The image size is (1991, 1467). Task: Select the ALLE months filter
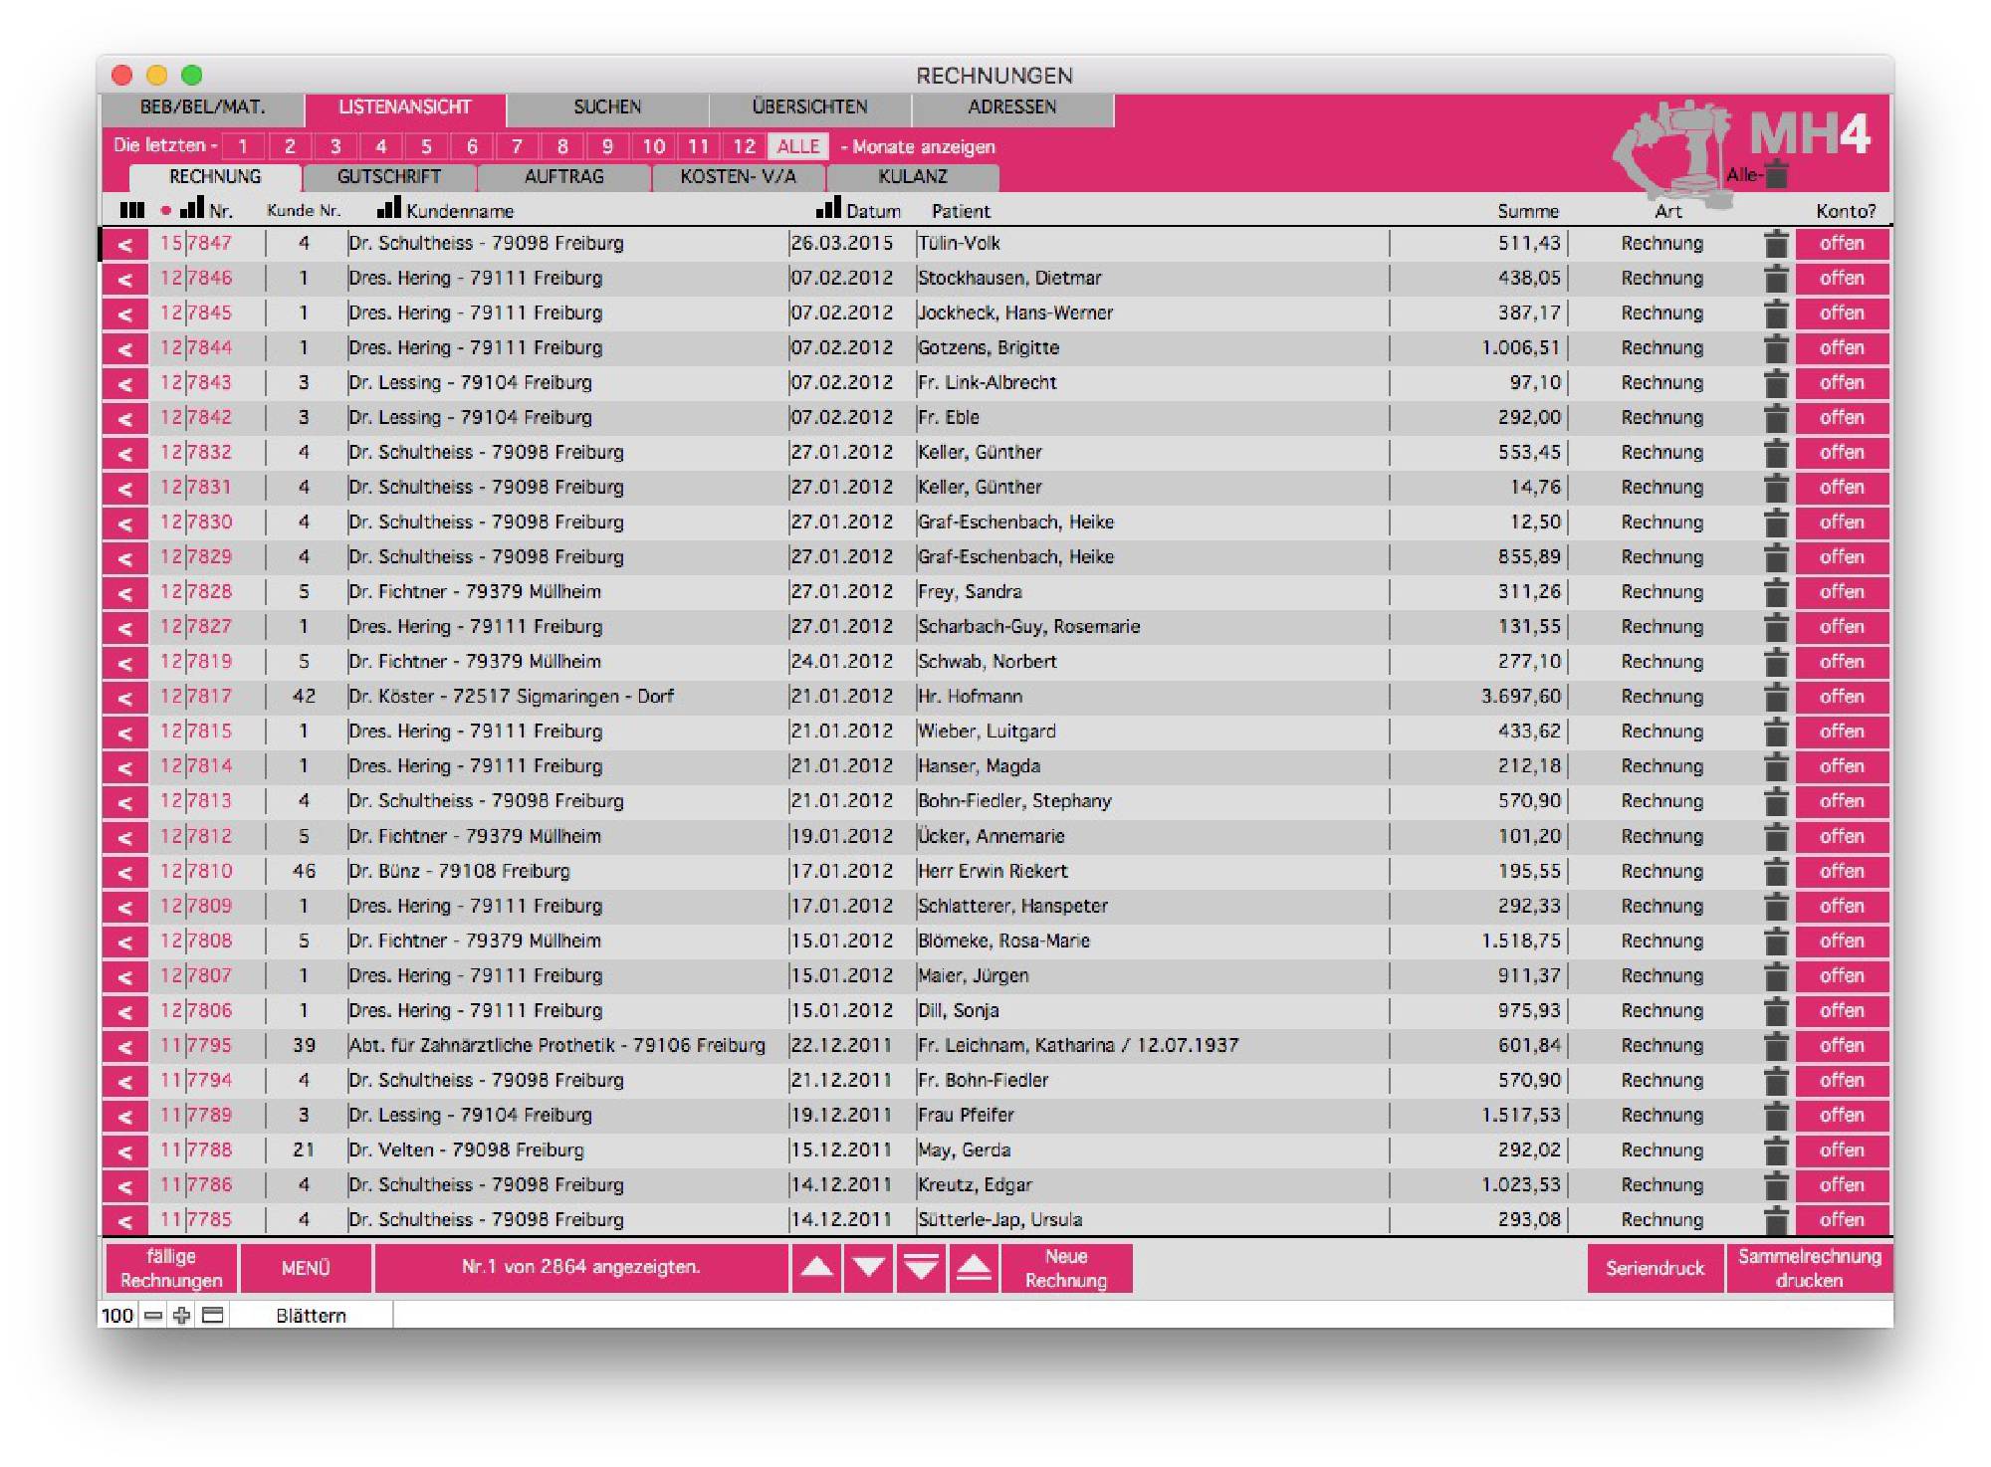coord(797,146)
